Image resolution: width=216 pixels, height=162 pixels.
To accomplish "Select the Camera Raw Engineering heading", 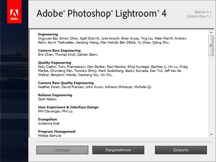I will 59,51.
